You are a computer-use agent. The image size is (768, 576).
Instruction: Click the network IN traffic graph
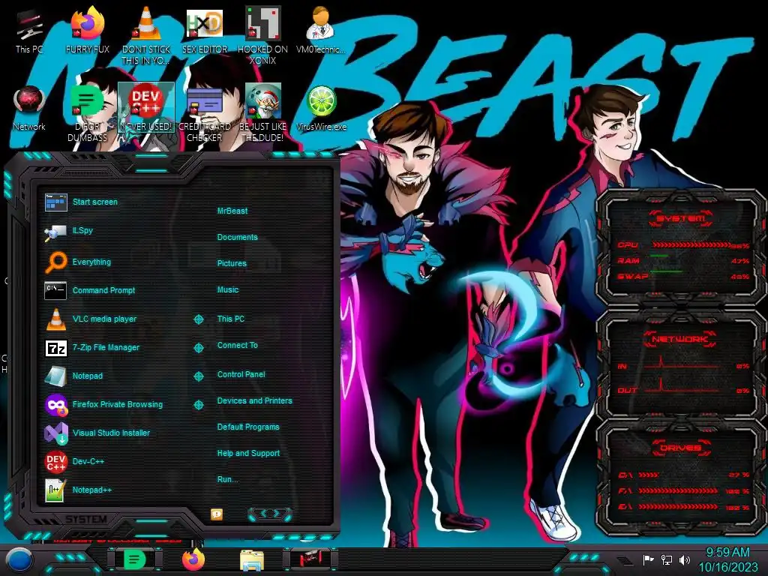(x=681, y=363)
